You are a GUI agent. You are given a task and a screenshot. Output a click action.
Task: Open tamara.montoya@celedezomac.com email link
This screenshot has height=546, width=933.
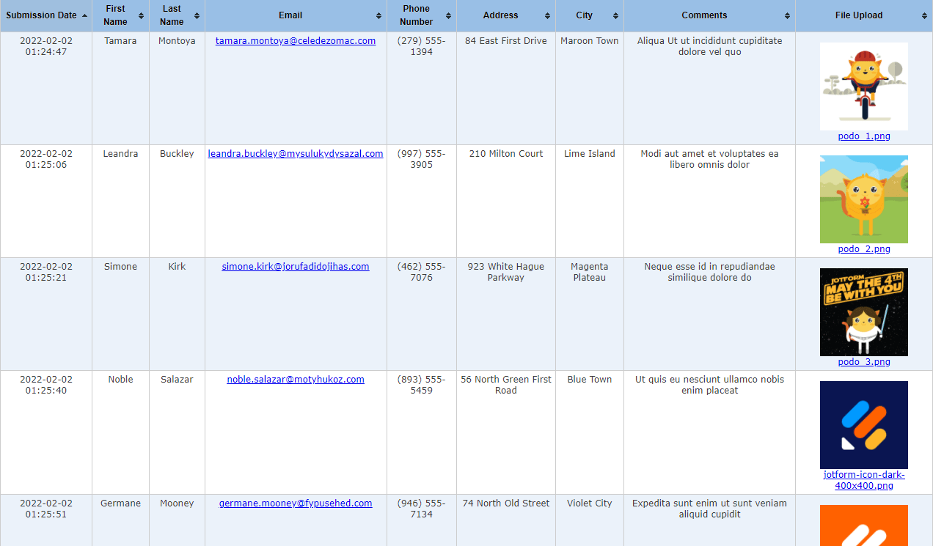pyautogui.click(x=296, y=41)
